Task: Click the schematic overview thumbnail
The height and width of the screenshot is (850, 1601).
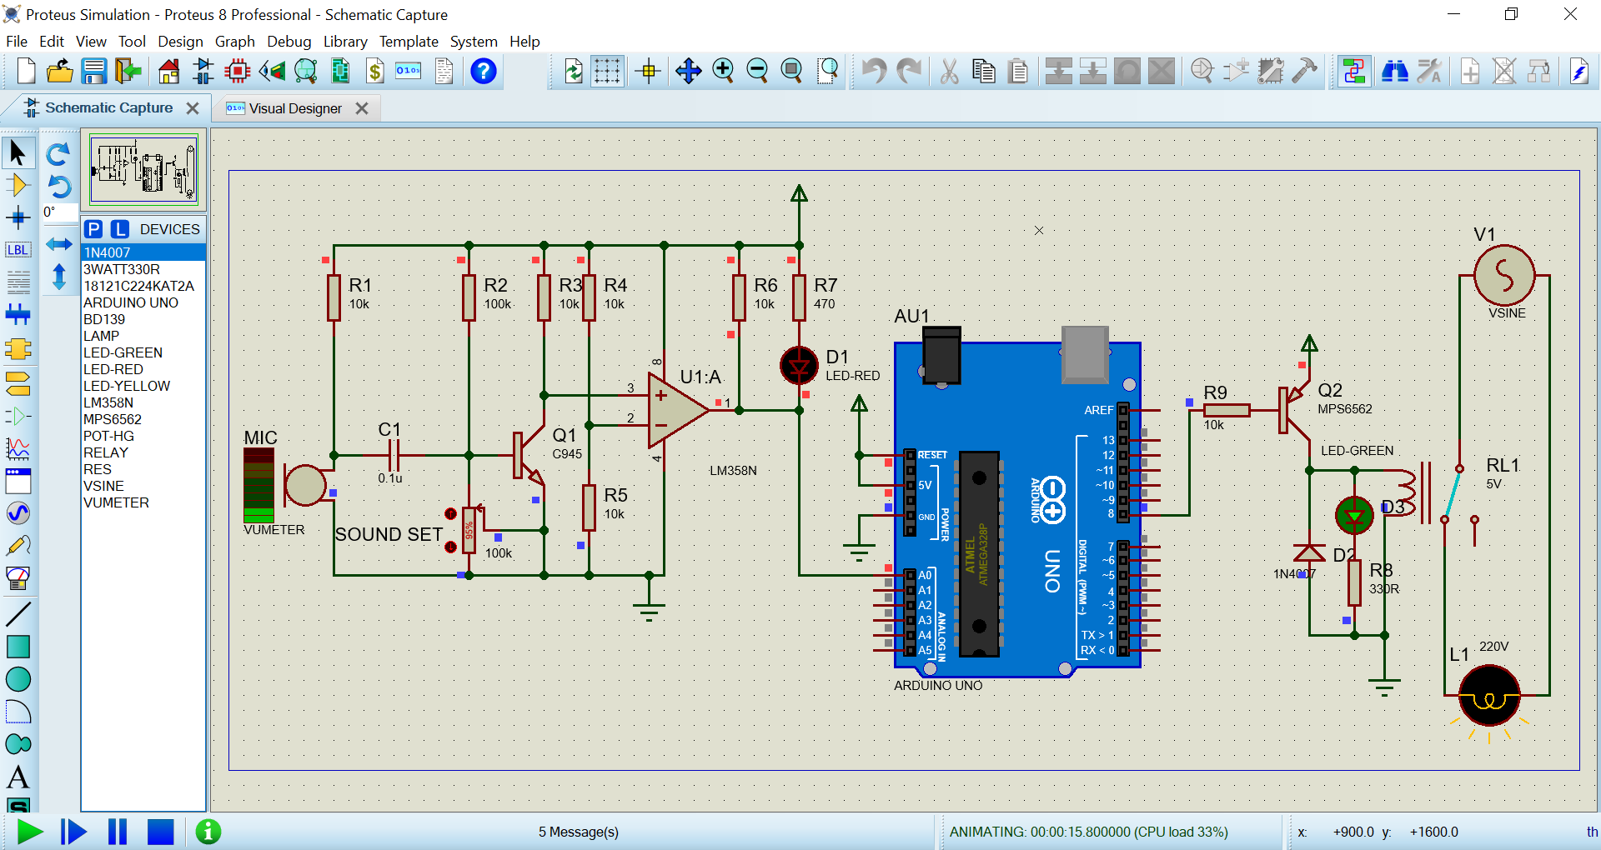Action: point(143,170)
